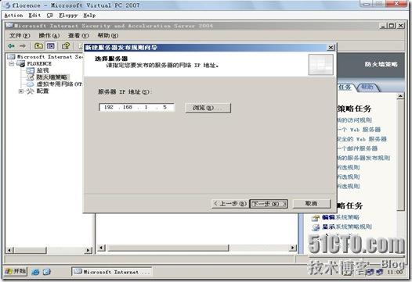The image size is (412, 282).
Task: Select the FLORENCE server node
Action: [x=39, y=64]
